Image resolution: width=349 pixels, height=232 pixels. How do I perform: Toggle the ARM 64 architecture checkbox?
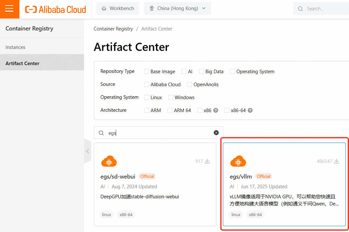pyautogui.click(x=170, y=110)
